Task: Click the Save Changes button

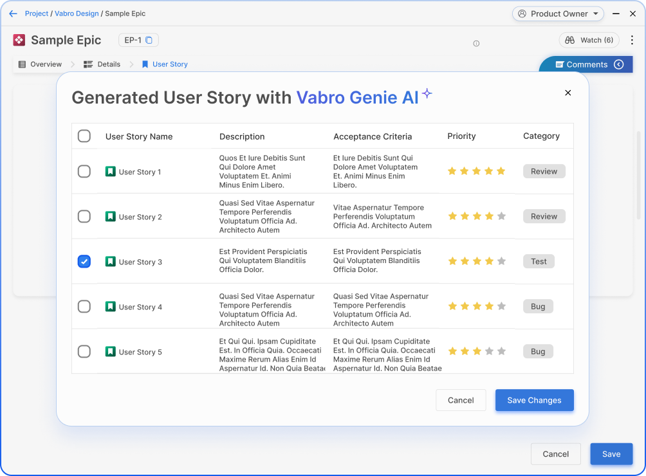Action: pos(534,400)
